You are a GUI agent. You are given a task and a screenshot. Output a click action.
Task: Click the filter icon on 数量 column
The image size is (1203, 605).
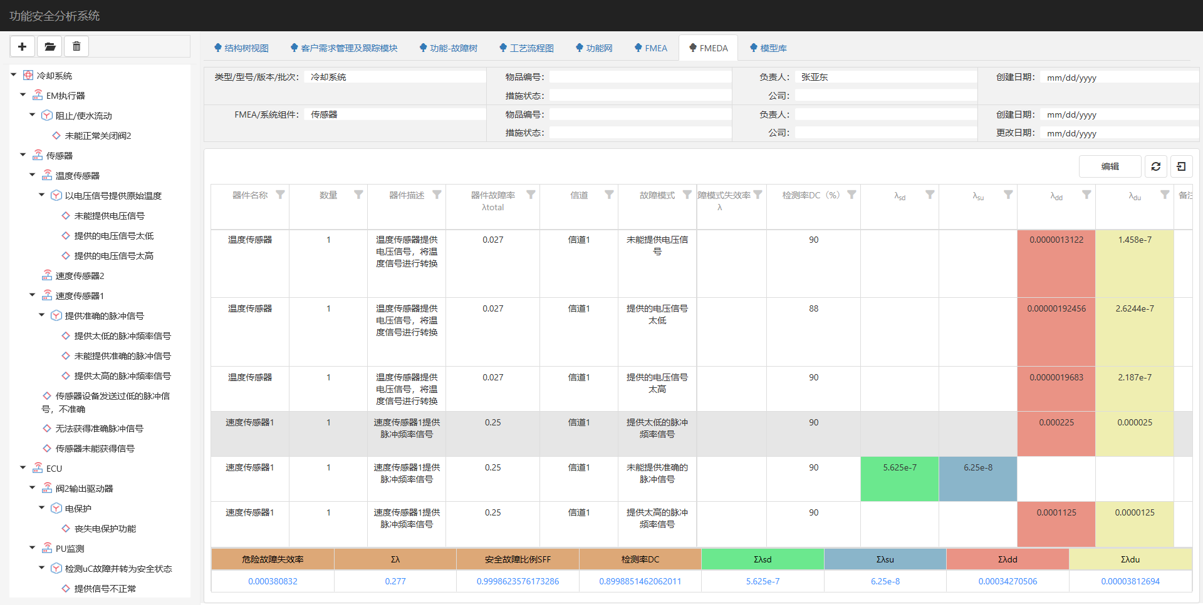(358, 195)
